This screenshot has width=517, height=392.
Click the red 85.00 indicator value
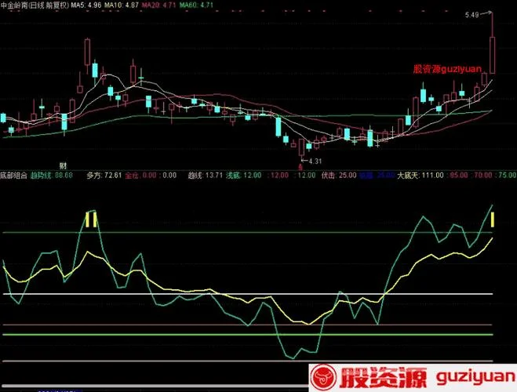click(459, 176)
